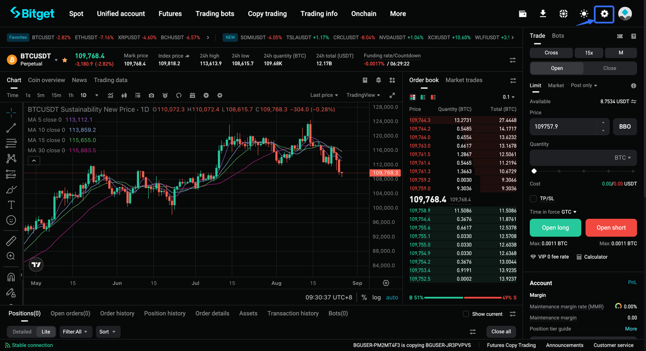The height and width of the screenshot is (351, 646).
Task: Open the language globe icon
Action: click(x=564, y=14)
